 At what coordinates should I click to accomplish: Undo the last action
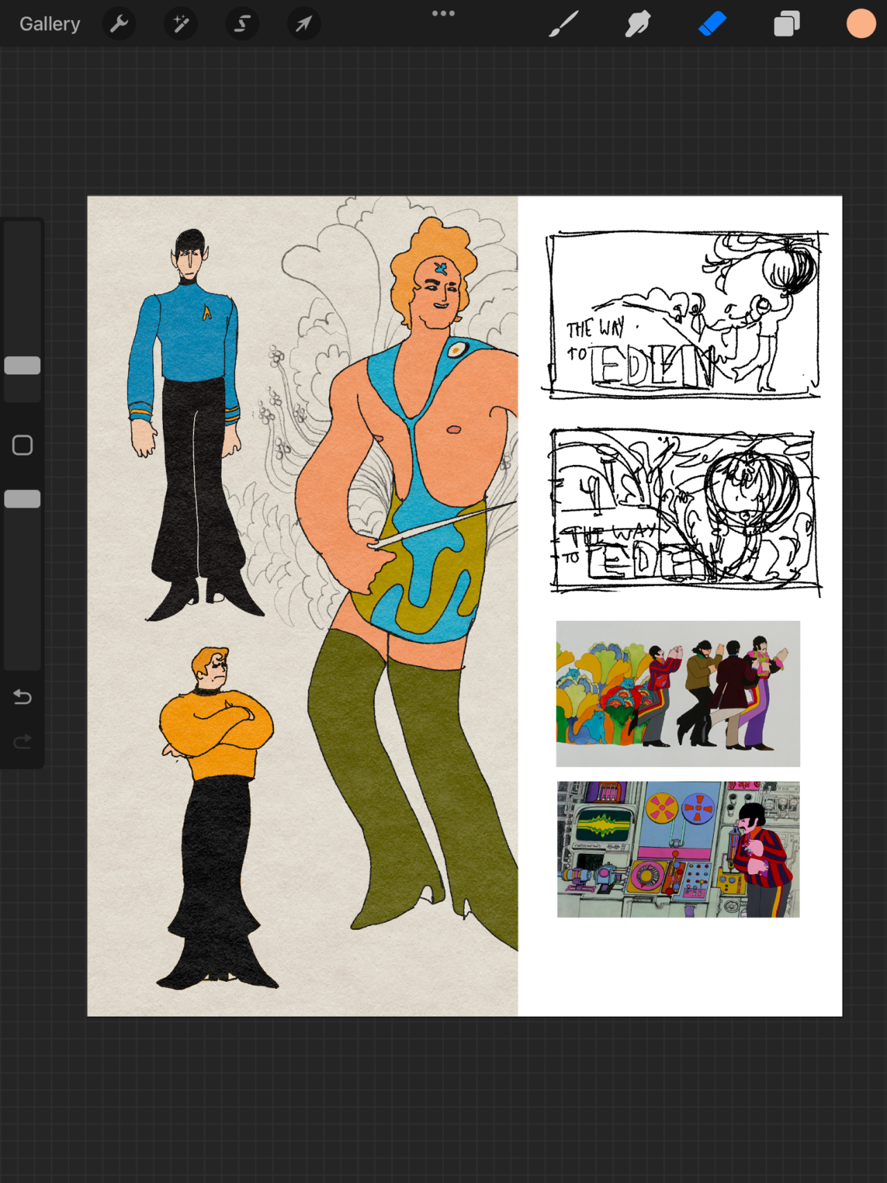(22, 696)
